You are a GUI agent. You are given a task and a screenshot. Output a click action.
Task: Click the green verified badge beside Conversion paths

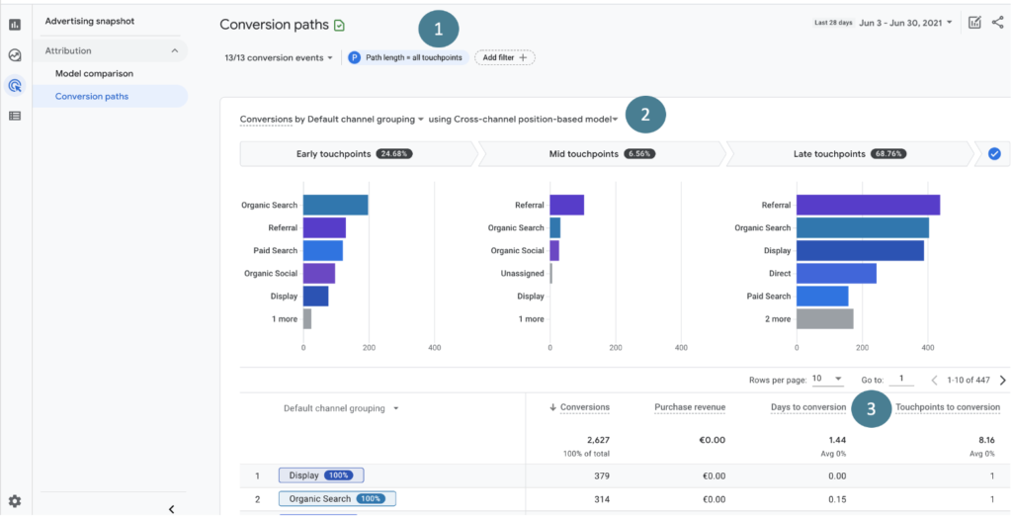point(340,25)
